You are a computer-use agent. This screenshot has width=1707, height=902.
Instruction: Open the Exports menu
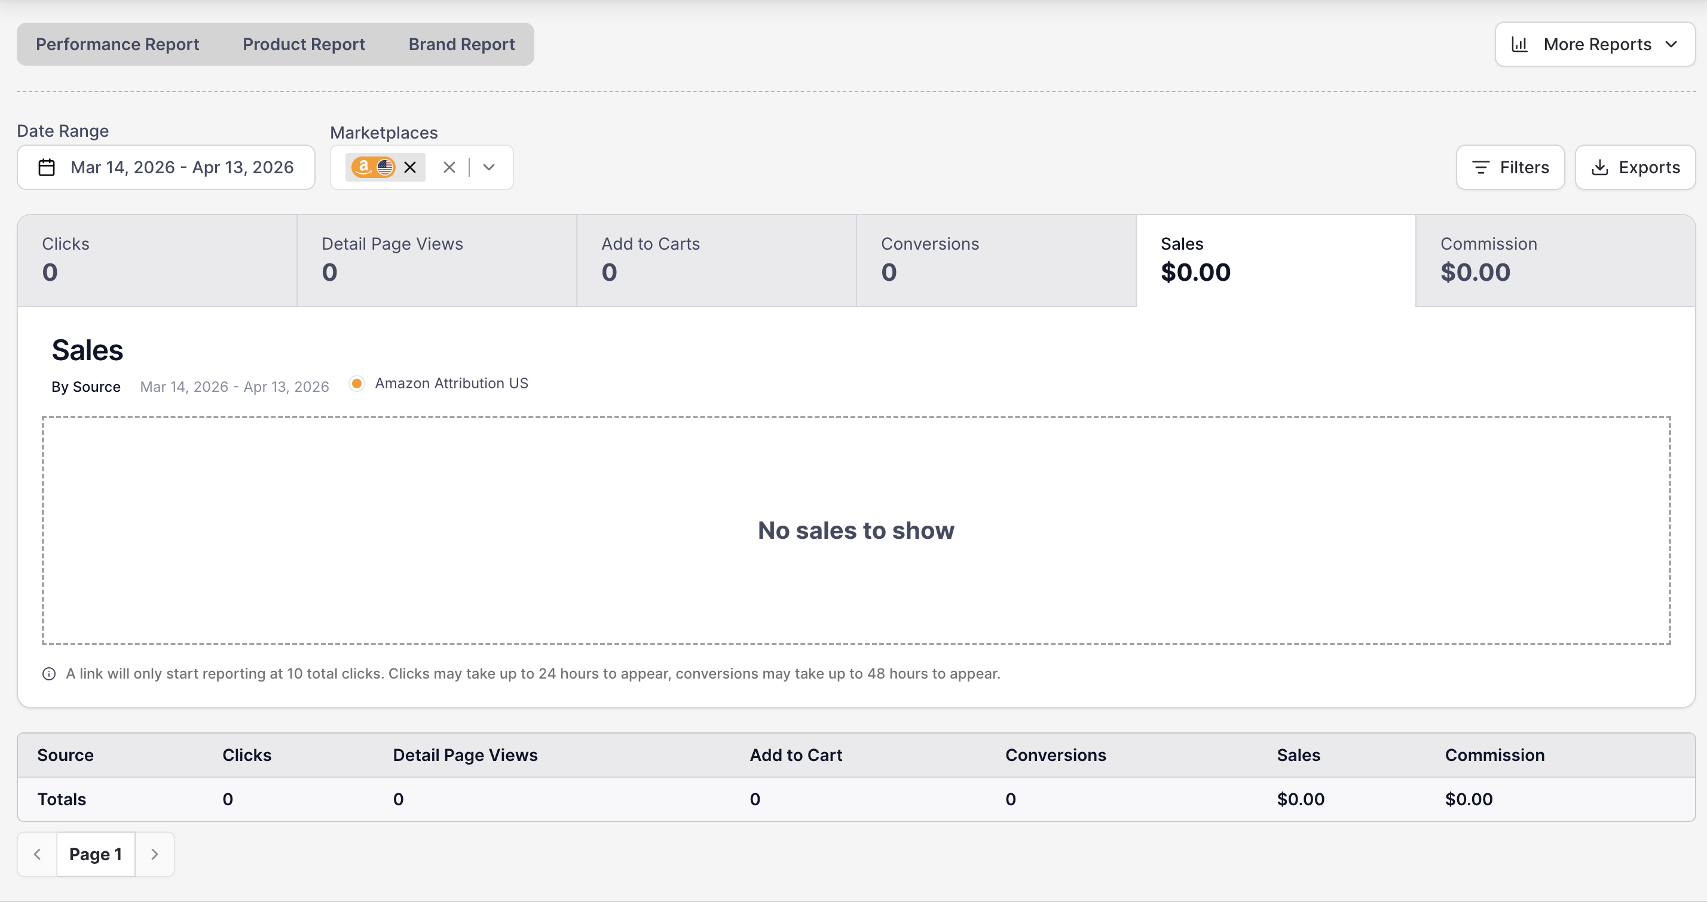[x=1635, y=167]
